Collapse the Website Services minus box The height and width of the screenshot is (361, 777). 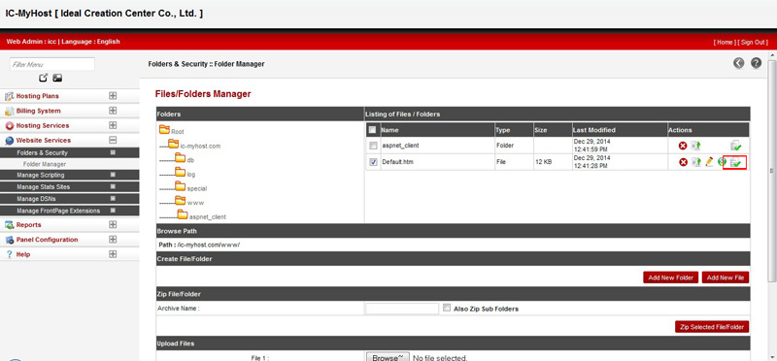[x=113, y=141]
